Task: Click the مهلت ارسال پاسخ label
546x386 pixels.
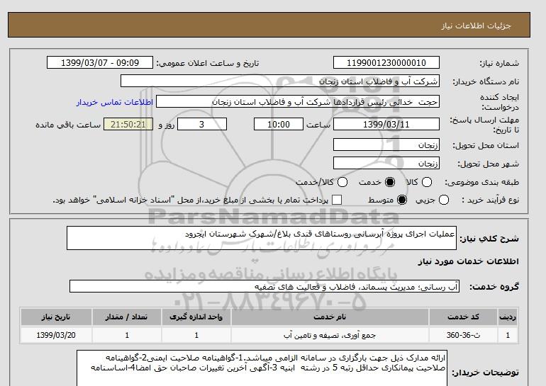Action: coord(484,125)
